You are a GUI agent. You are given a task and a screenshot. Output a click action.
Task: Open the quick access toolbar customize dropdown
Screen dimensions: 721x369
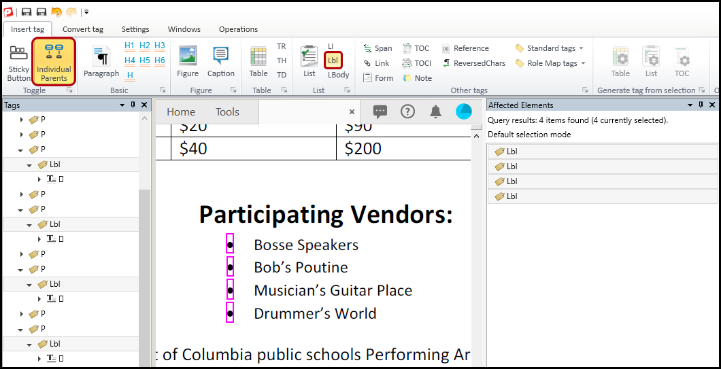coord(86,12)
